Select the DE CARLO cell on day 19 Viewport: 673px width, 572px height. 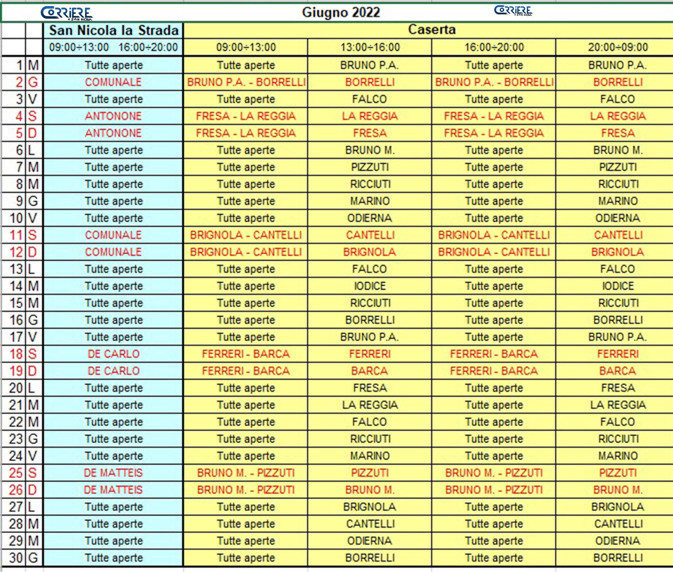click(x=113, y=371)
